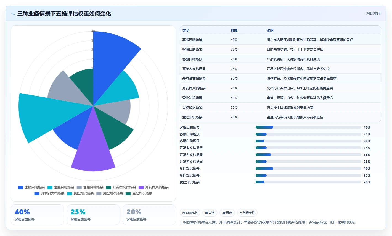Open the 20% 客服自助场景 data card

point(149,215)
